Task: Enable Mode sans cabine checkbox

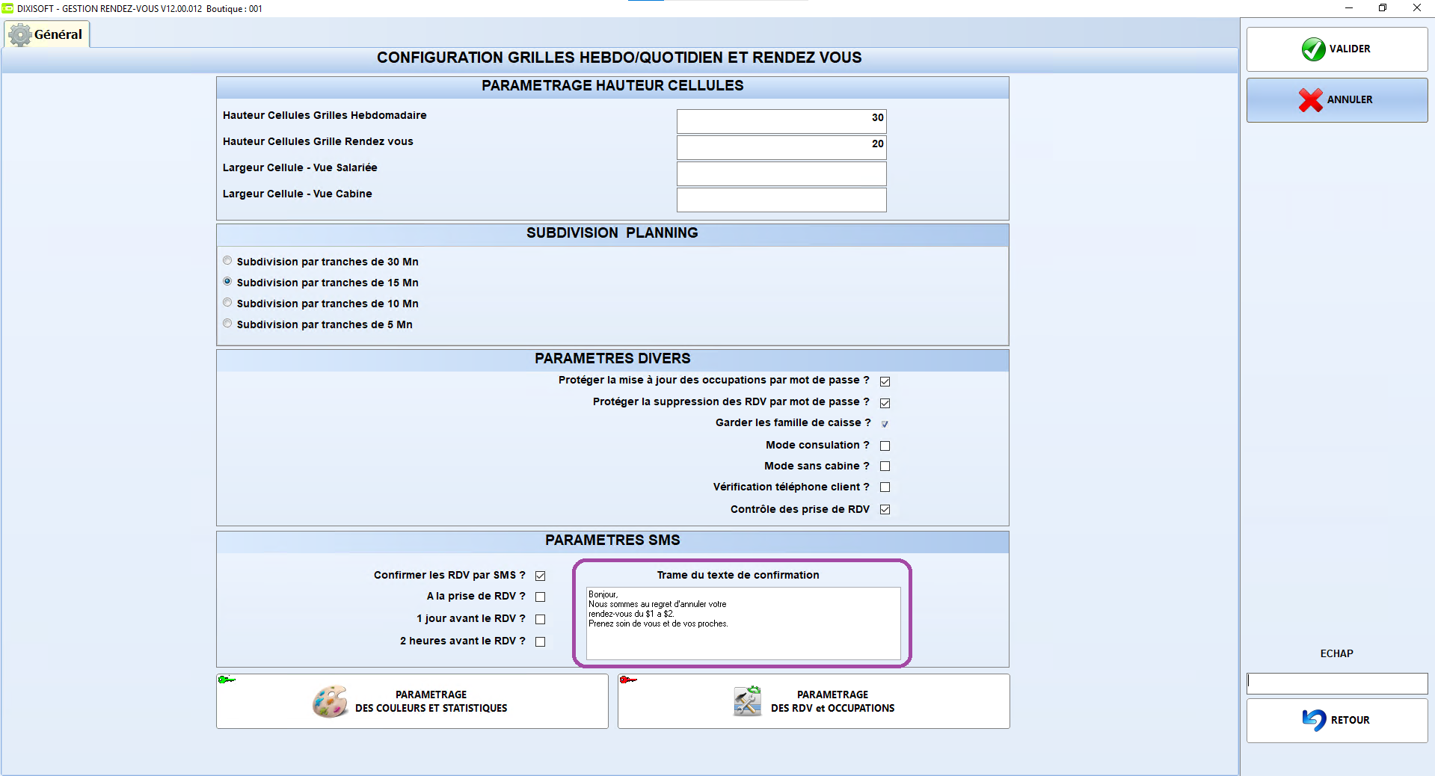Action: pos(885,466)
